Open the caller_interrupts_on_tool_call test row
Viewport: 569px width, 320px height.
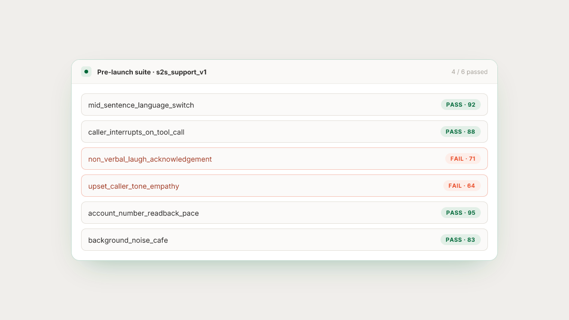[x=284, y=132]
